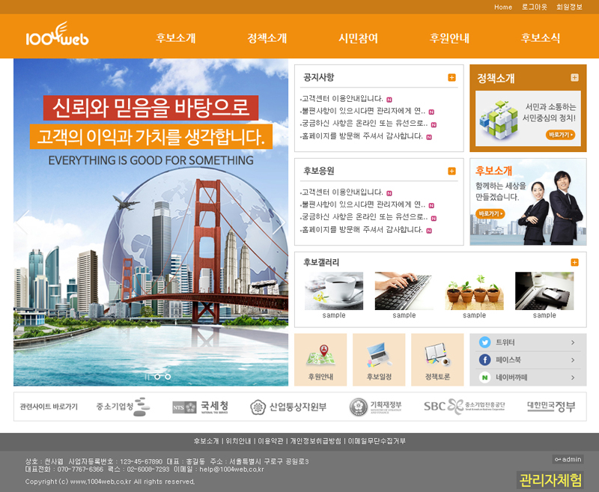Click the Naver Cafe icon
The height and width of the screenshot is (492, 599).
(484, 377)
